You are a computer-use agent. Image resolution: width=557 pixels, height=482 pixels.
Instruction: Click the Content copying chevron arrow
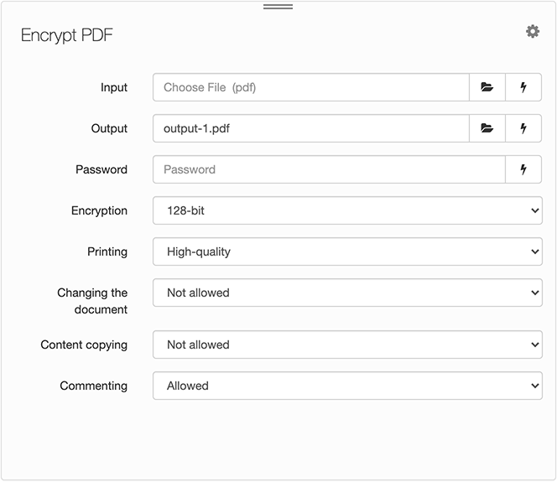[x=535, y=345]
